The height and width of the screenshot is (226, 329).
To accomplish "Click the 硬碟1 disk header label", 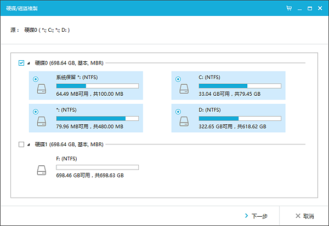I will (x=67, y=144).
